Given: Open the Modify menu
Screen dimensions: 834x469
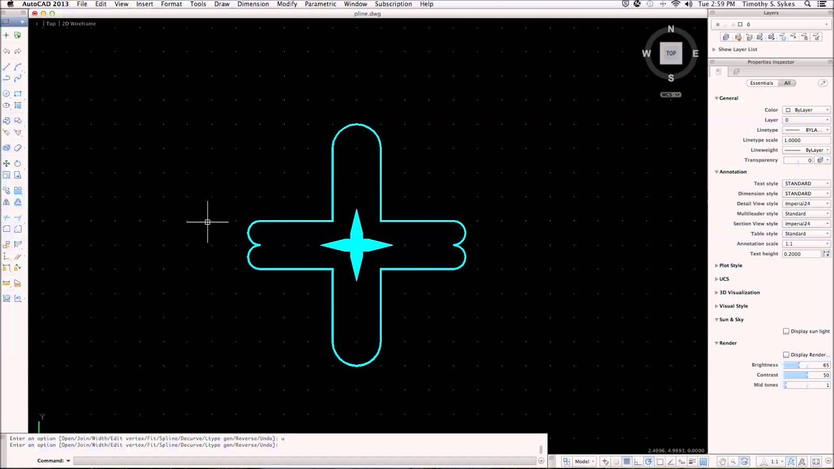Looking at the screenshot, I should [x=287, y=4].
